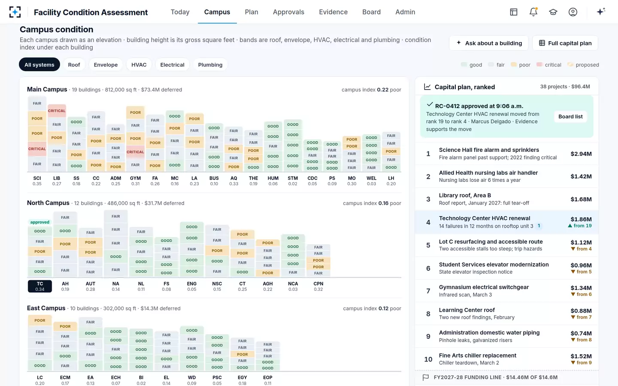
Task: Open the user profile icon
Action: click(573, 12)
